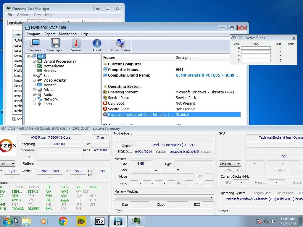This screenshot has height=227, width=303.
Task: Click the BIOS Date 04/01/2014 field
Action: point(144,152)
